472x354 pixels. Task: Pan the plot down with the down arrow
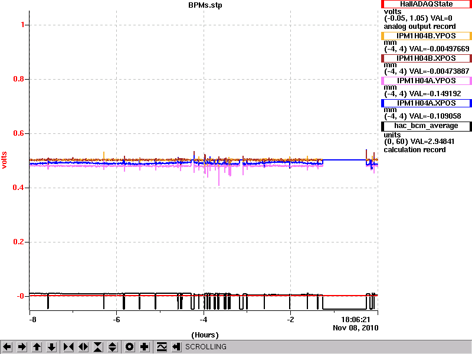point(51,347)
